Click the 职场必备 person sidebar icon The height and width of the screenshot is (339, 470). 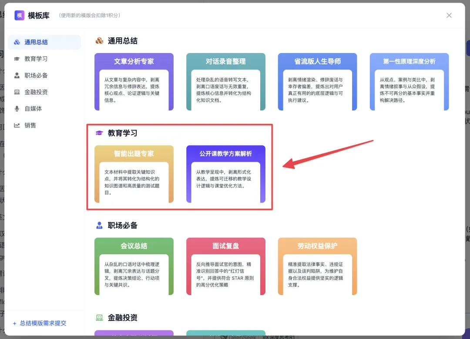[x=17, y=76]
